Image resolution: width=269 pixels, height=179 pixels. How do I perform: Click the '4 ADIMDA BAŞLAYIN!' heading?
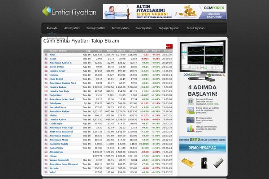click(203, 90)
